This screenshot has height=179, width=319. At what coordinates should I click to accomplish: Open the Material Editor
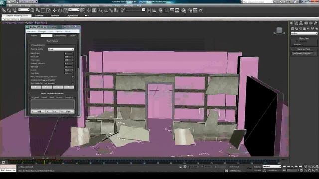tap(184, 10)
